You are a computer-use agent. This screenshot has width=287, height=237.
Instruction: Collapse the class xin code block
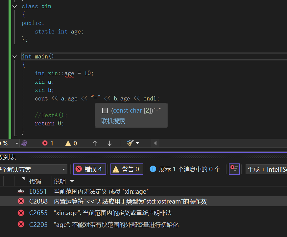(15, 6)
